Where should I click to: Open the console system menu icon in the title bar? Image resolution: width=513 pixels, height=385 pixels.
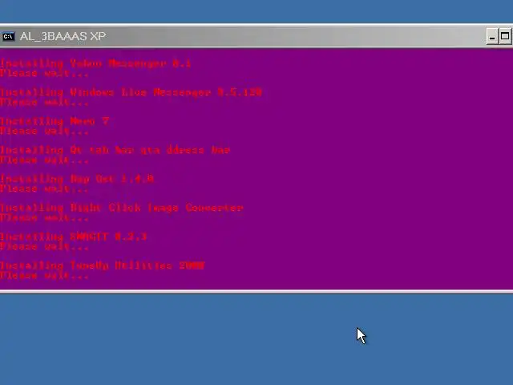coord(9,36)
